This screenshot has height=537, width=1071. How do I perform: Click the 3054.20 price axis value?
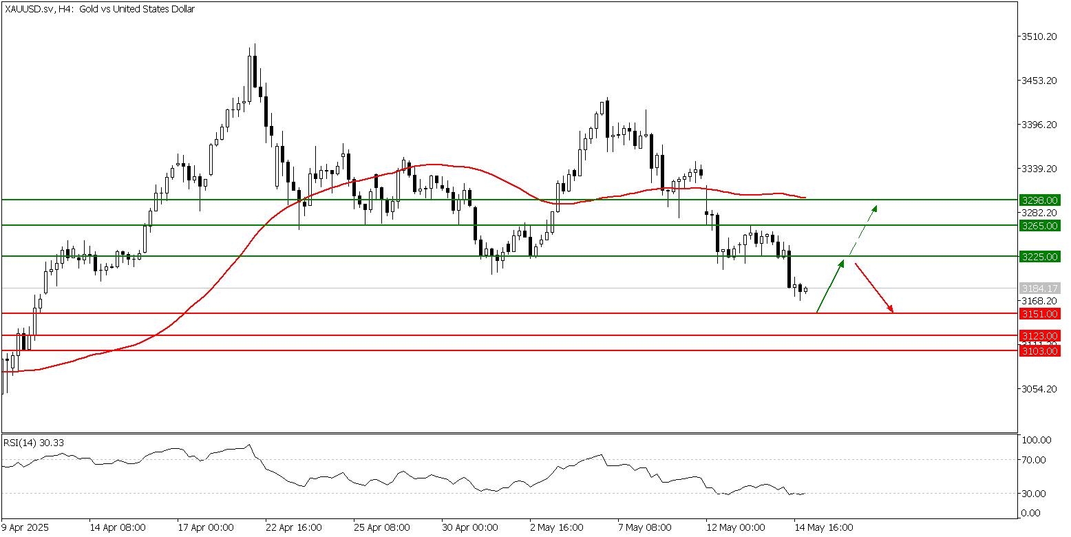(x=1040, y=389)
